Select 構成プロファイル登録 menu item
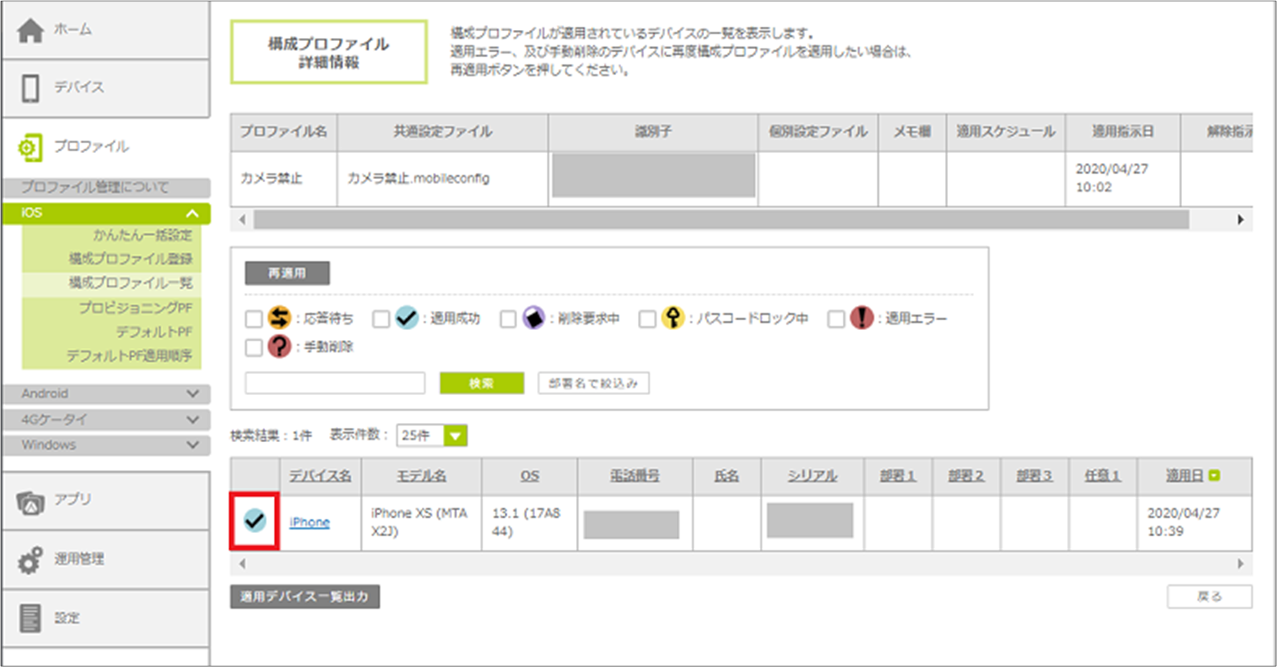The height and width of the screenshot is (667, 1277). click(131, 259)
